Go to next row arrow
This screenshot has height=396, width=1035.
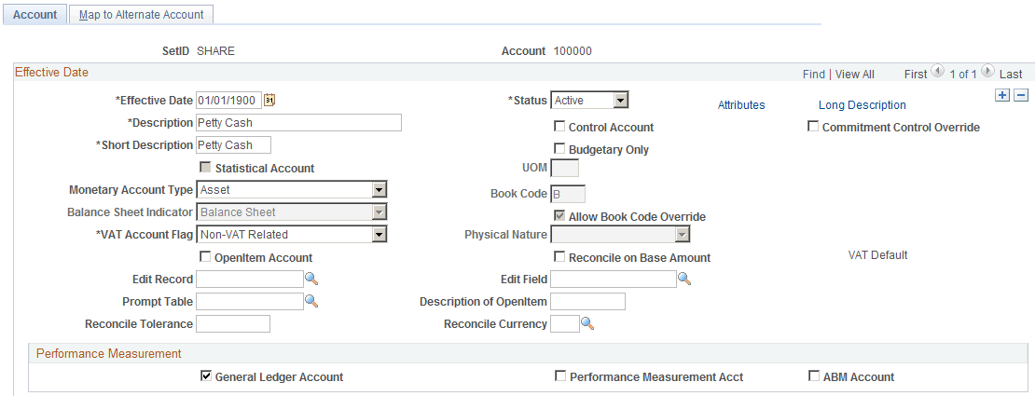tap(987, 71)
